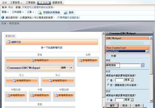Click the height value input box

pyautogui.click(x=119, y=80)
